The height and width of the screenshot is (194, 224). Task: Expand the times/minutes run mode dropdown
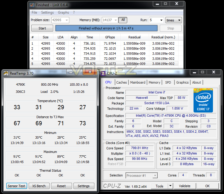pyautogui.click(x=174, y=20)
